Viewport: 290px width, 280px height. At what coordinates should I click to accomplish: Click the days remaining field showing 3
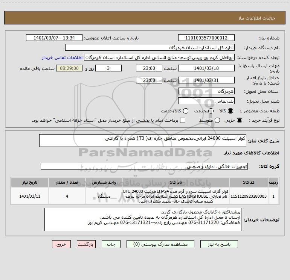[x=108, y=68]
